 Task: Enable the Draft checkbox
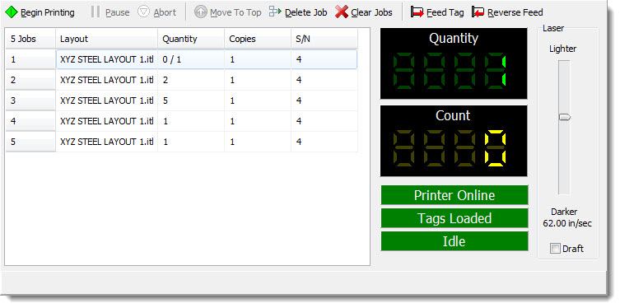[x=556, y=249]
